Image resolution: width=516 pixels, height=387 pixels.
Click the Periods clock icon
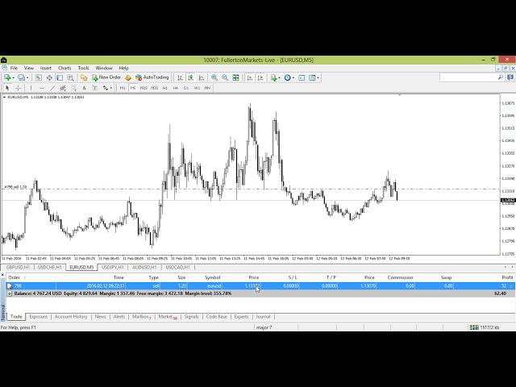click(x=288, y=77)
